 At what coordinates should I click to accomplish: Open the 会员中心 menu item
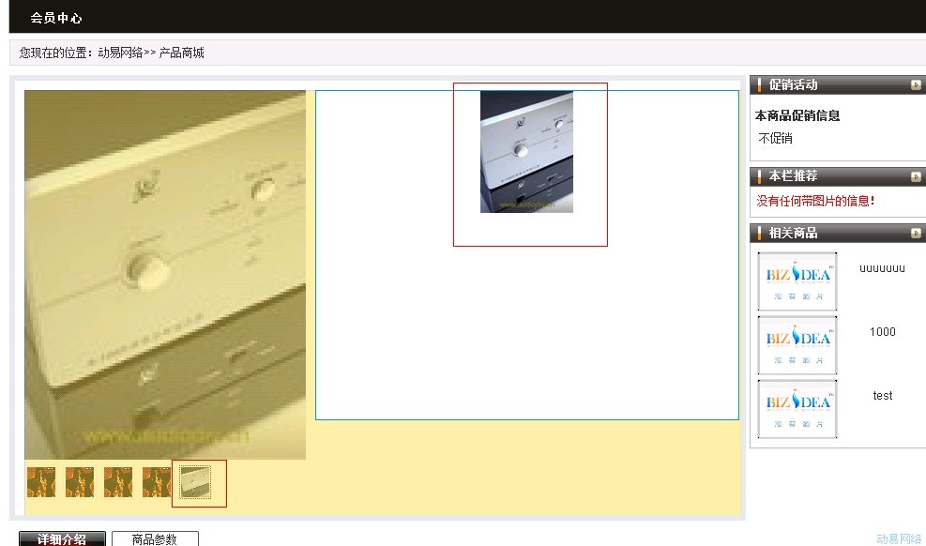point(55,18)
